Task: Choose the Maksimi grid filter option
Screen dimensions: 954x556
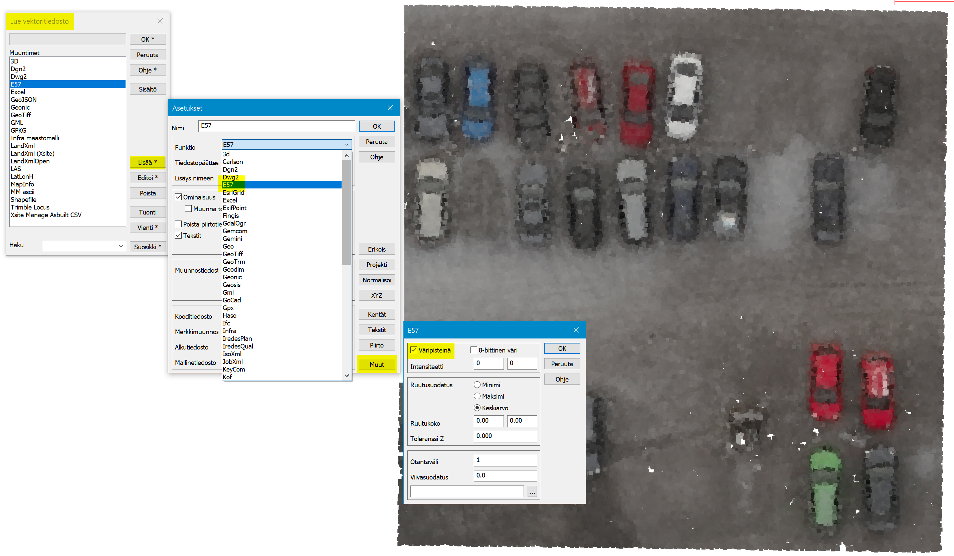Action: click(x=477, y=396)
